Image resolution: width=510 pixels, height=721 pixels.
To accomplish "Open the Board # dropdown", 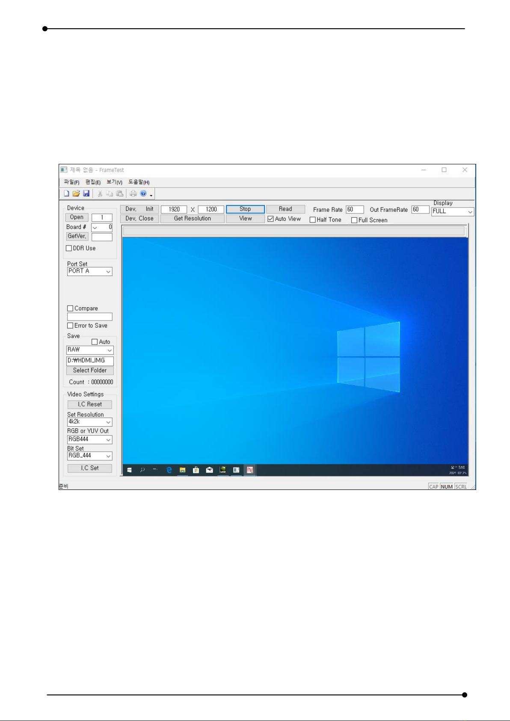I will point(95,227).
